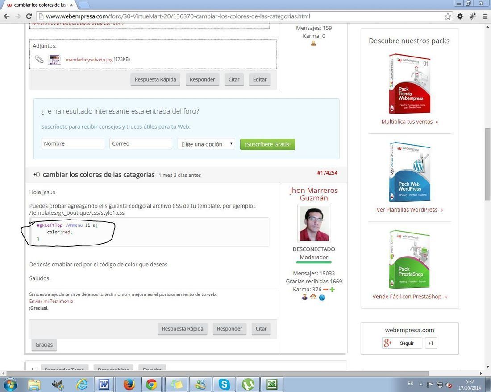Image resolution: width=491 pixels, height=392 pixels.
Task: Open the 'Elige una opción' dropdown
Action: pyautogui.click(x=206, y=144)
